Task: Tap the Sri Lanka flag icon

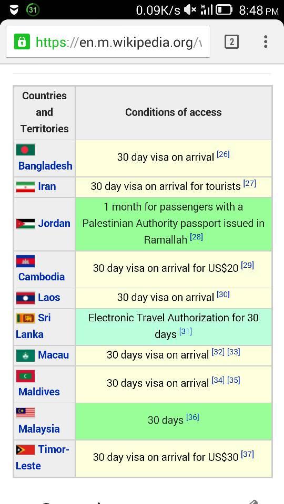Action: point(25,318)
